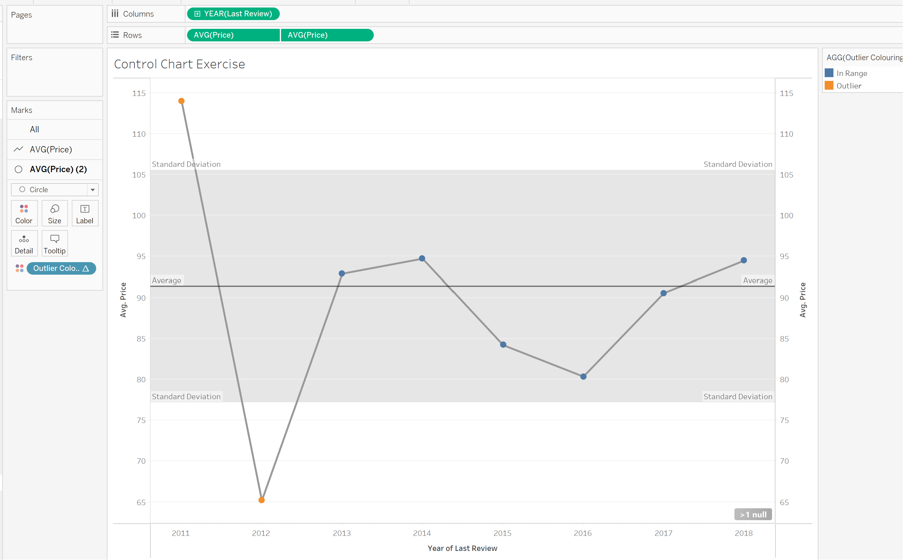Click the Outlier Colo.. pill
This screenshot has width=903, height=560.
pos(61,268)
